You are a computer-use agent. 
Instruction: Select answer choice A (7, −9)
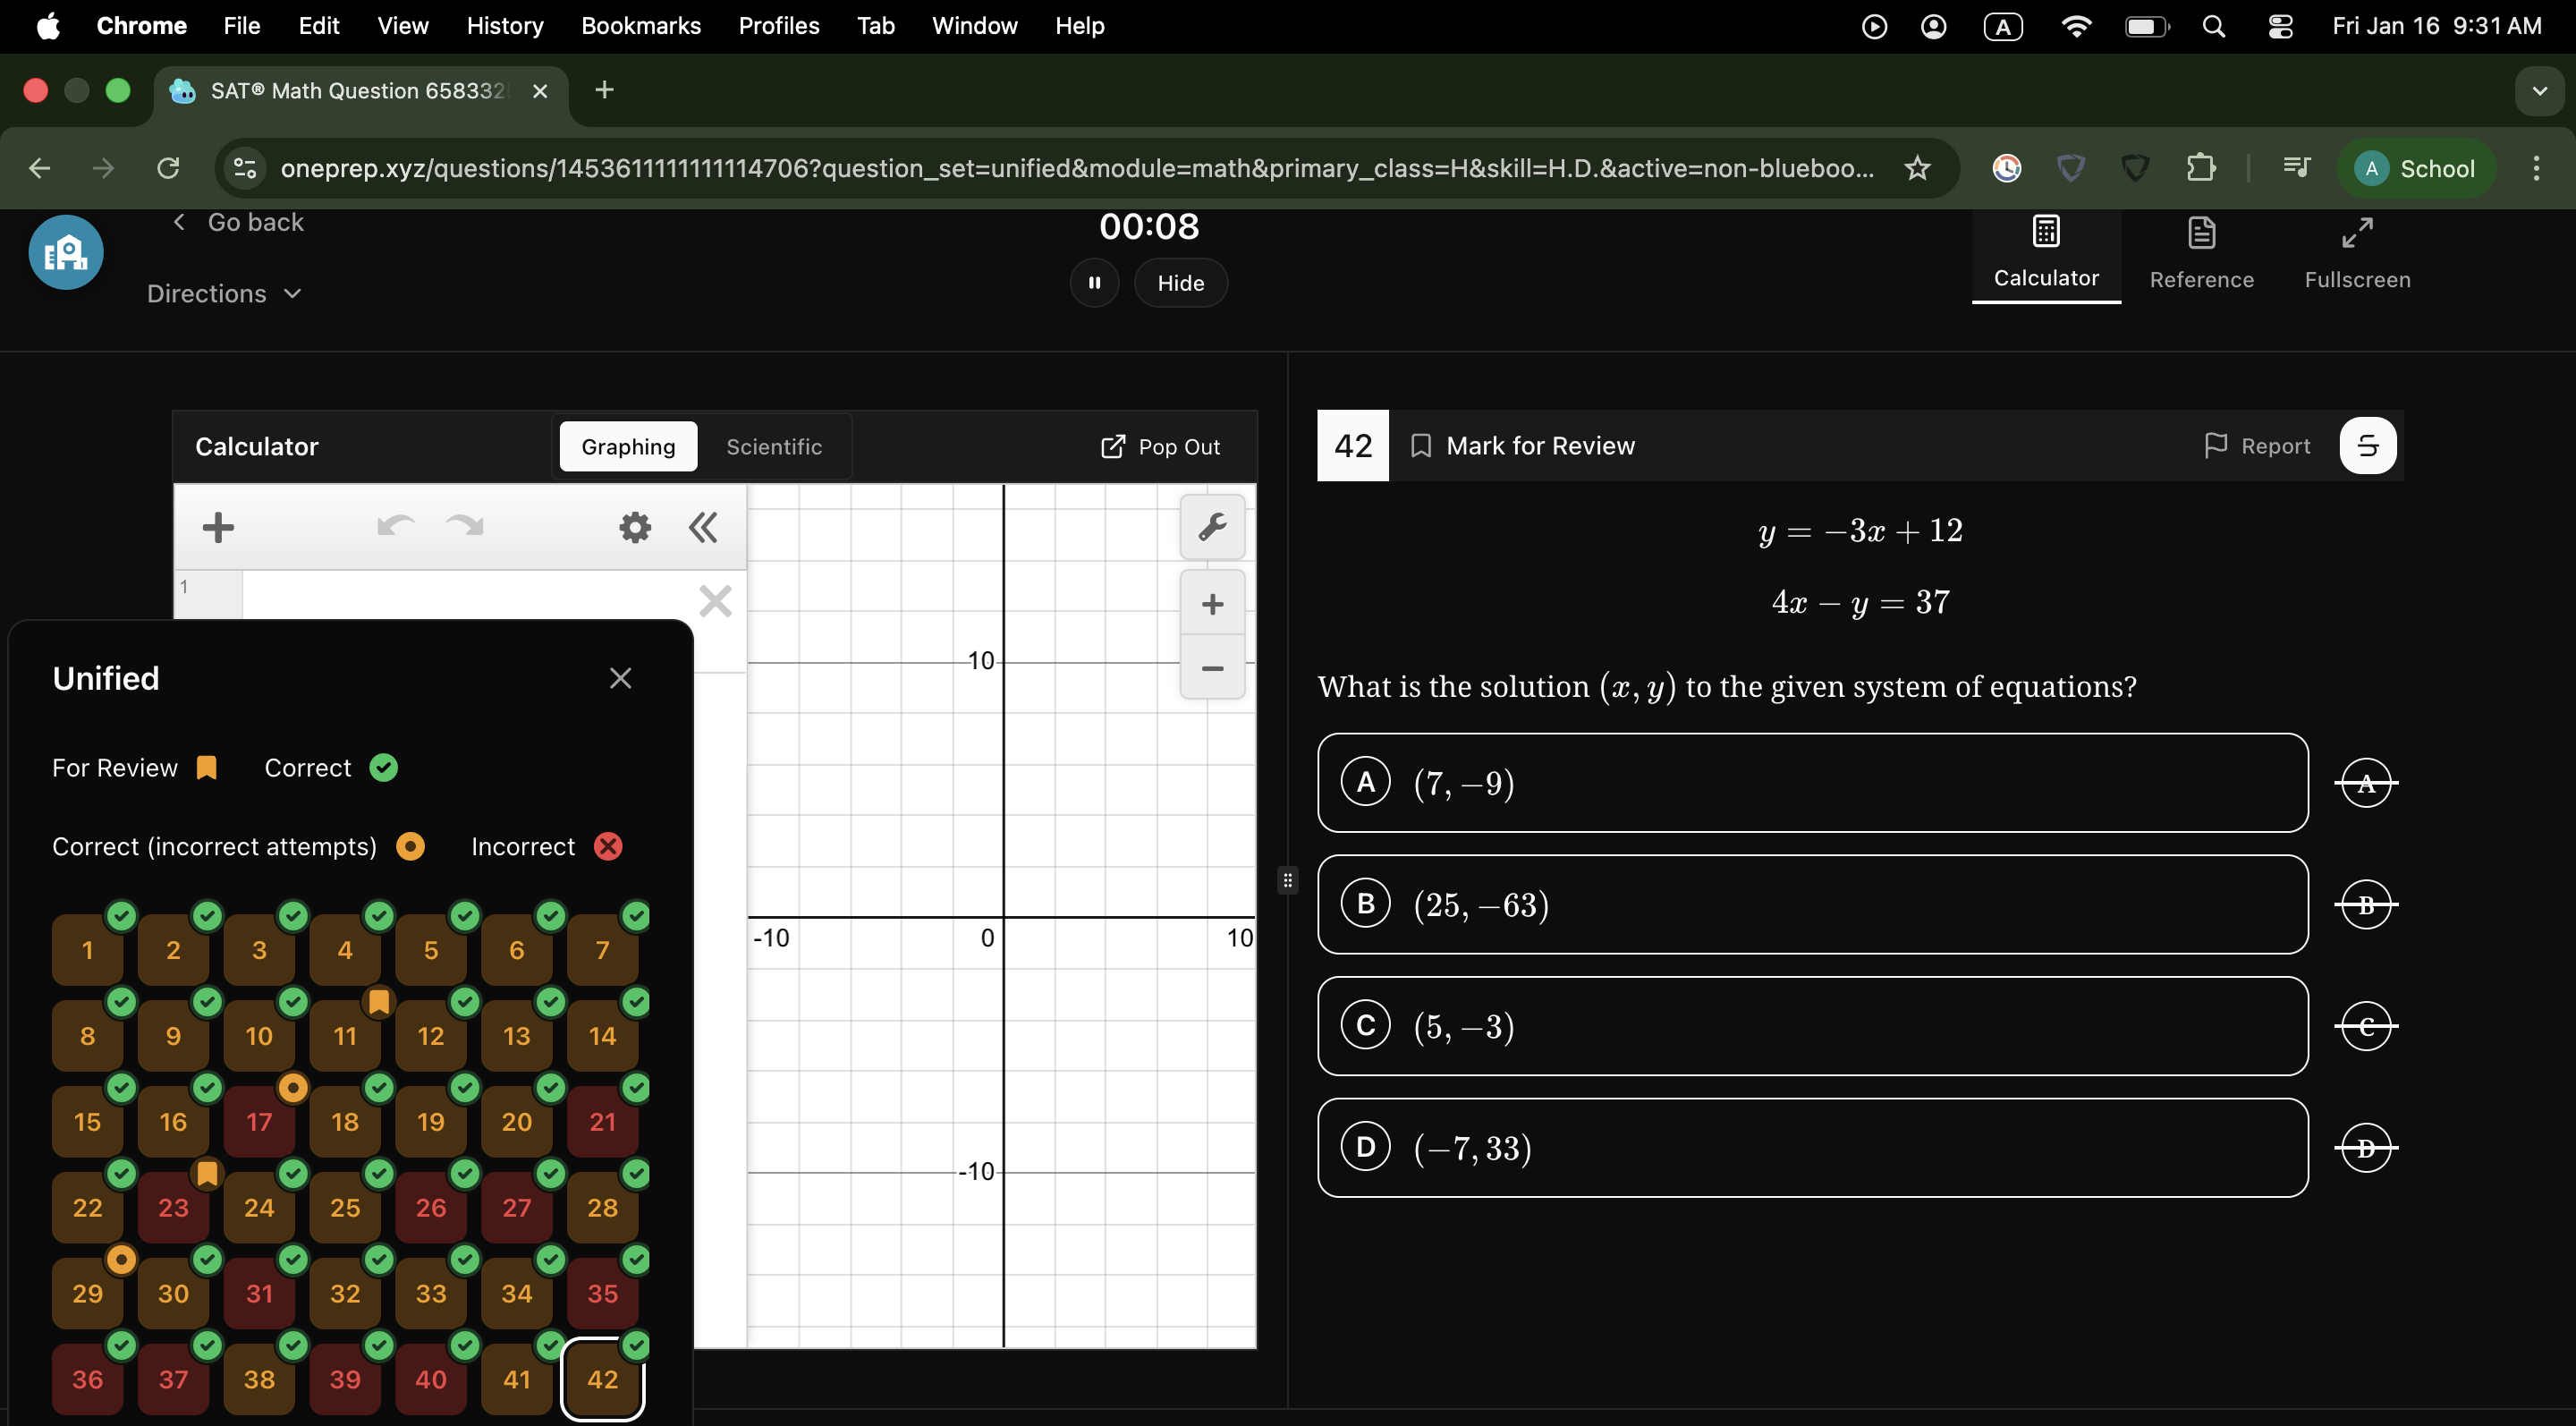[x=1812, y=783]
